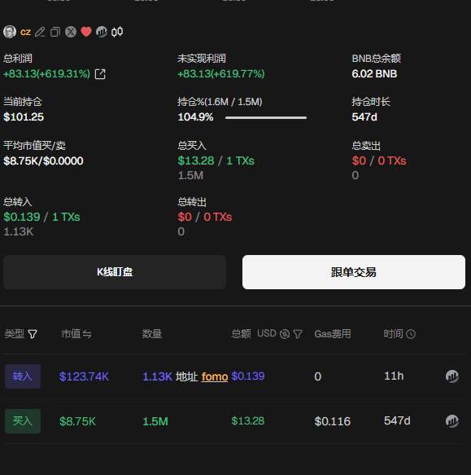The image size is (471, 475).
Task: Open chart analytics icon beside heart
Action: [x=102, y=32]
